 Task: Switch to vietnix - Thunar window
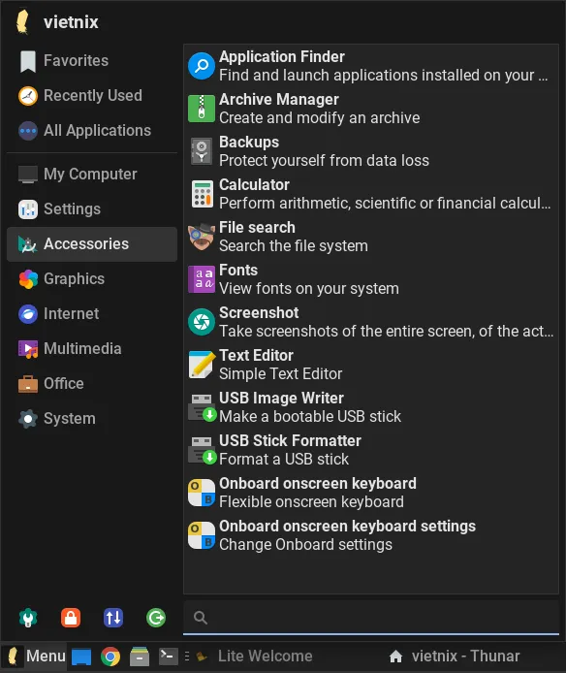[x=454, y=657]
